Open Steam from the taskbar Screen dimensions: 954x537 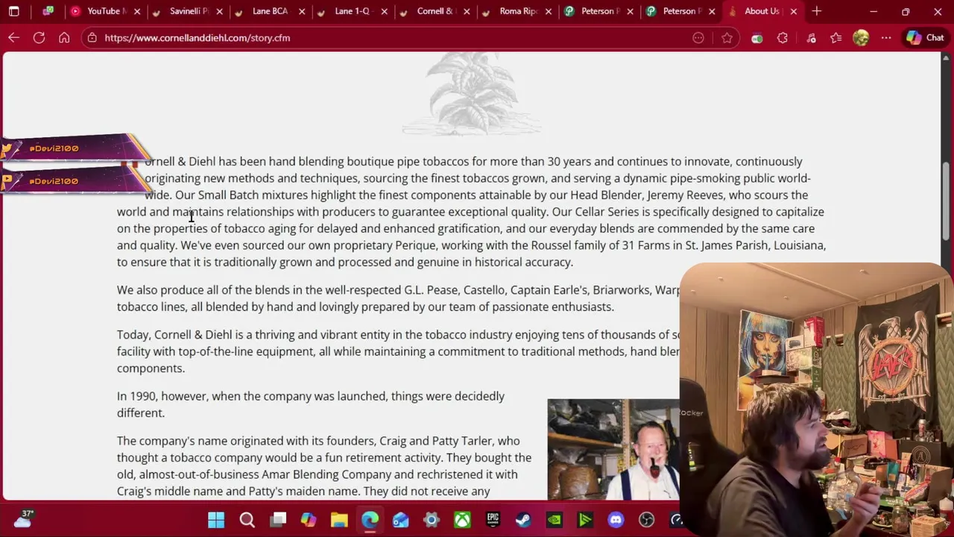(523, 520)
